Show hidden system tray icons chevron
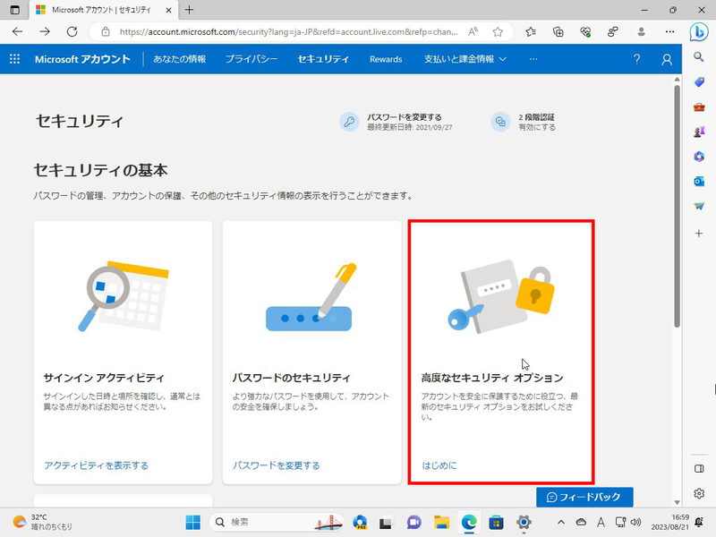Viewport: 716px width, 537px height. point(561,522)
